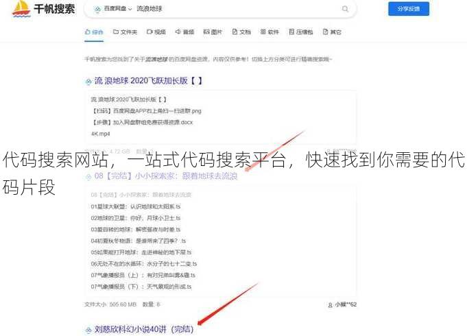Click the 4K.mp4 file entry

pos(100,134)
